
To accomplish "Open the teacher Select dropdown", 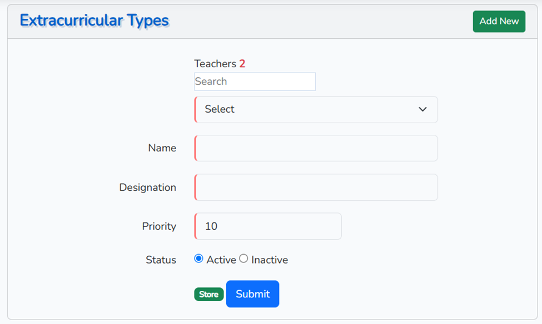I will click(316, 109).
